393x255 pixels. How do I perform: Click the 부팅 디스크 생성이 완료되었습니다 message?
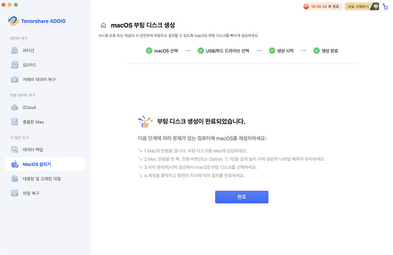201,121
